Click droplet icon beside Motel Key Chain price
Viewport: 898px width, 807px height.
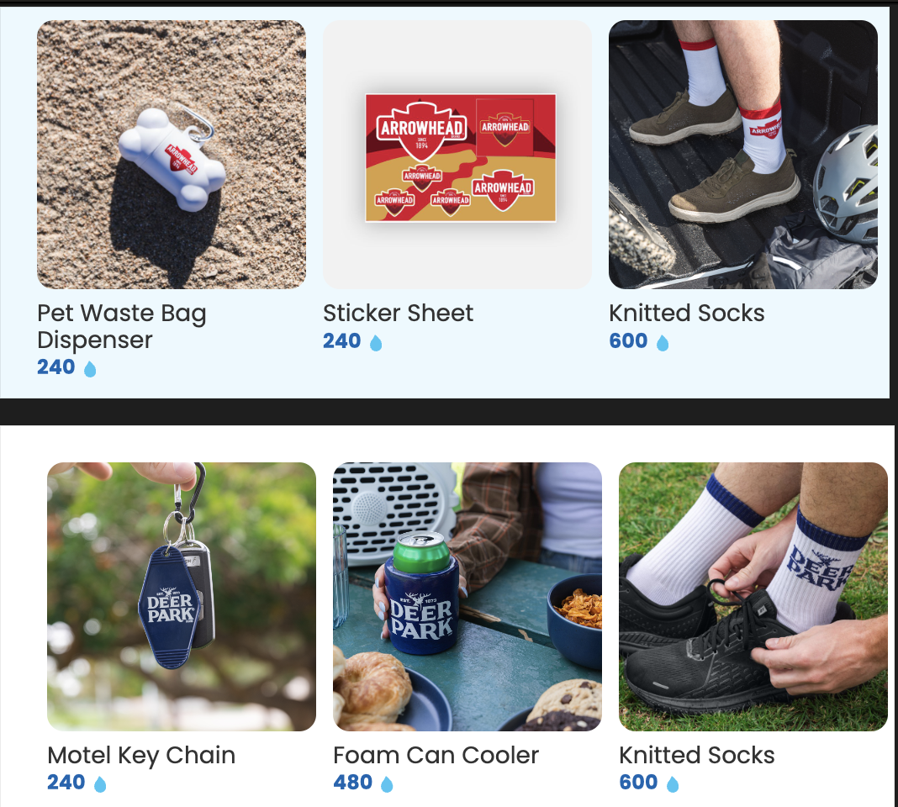[100, 784]
